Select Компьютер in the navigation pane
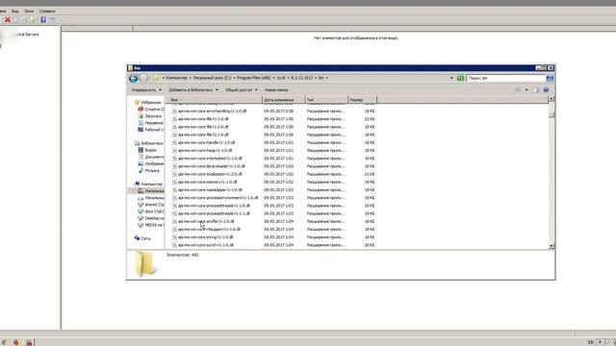 [149, 184]
